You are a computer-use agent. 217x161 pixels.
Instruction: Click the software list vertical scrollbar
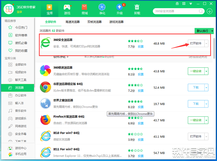click(x=215, y=48)
